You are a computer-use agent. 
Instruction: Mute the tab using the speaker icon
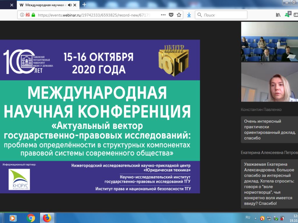(x=70, y=5)
